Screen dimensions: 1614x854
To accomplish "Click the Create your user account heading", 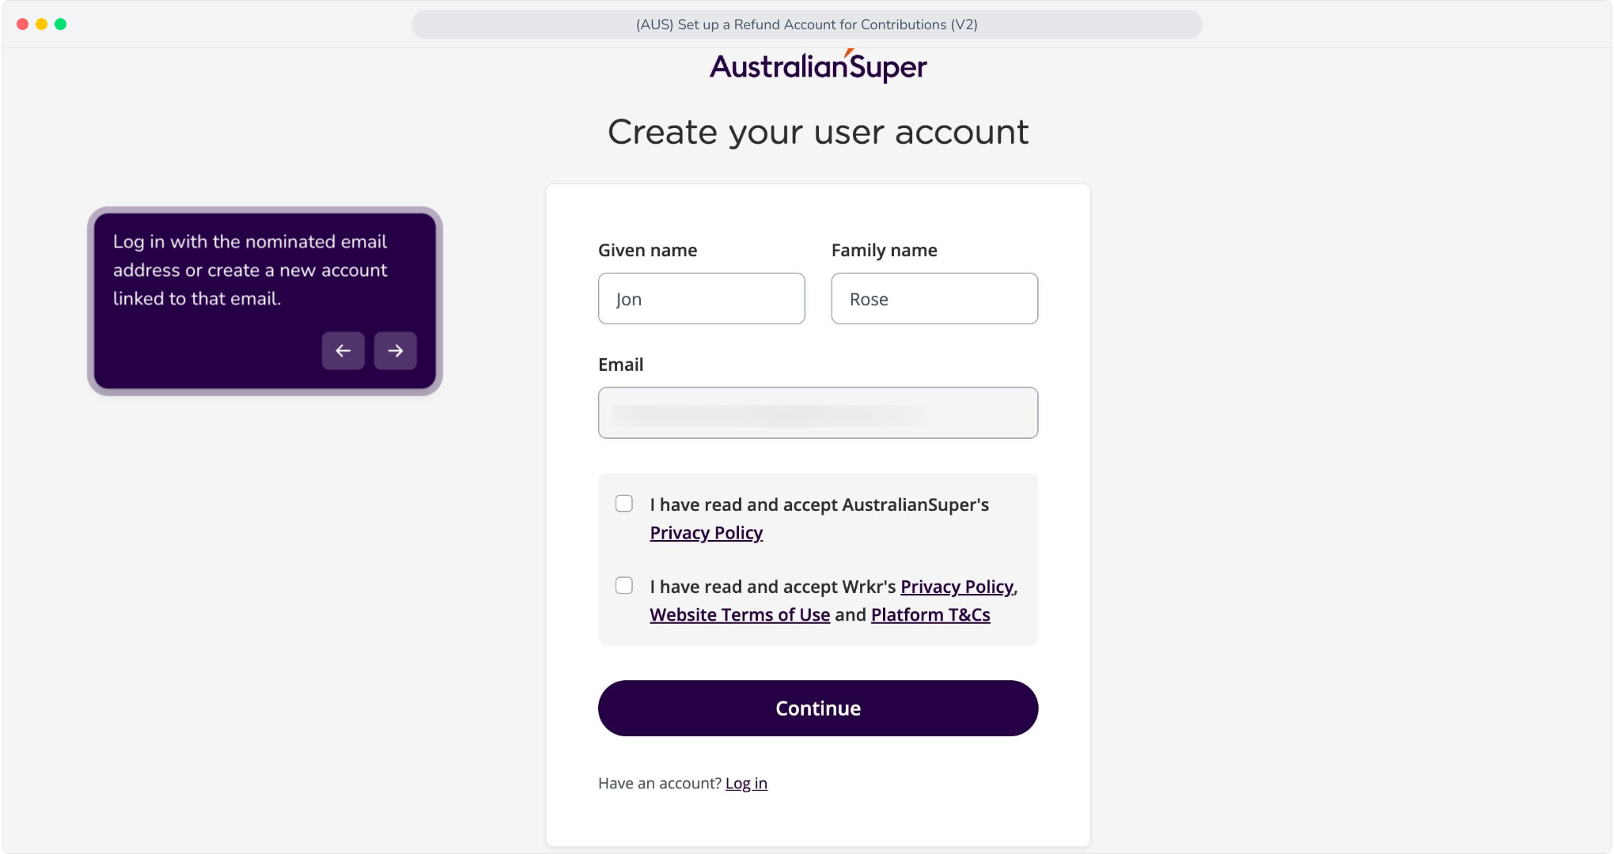I will pos(818,132).
